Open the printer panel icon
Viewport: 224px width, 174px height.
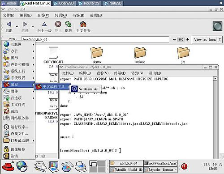click(81, 166)
